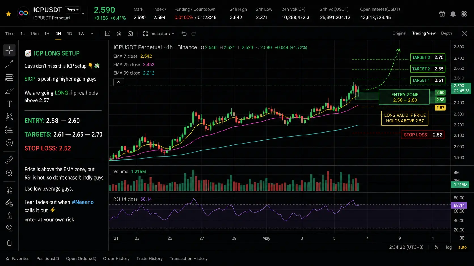Screen dimensions: 474x266
Task: Select the forecast position tool
Action: (9, 130)
